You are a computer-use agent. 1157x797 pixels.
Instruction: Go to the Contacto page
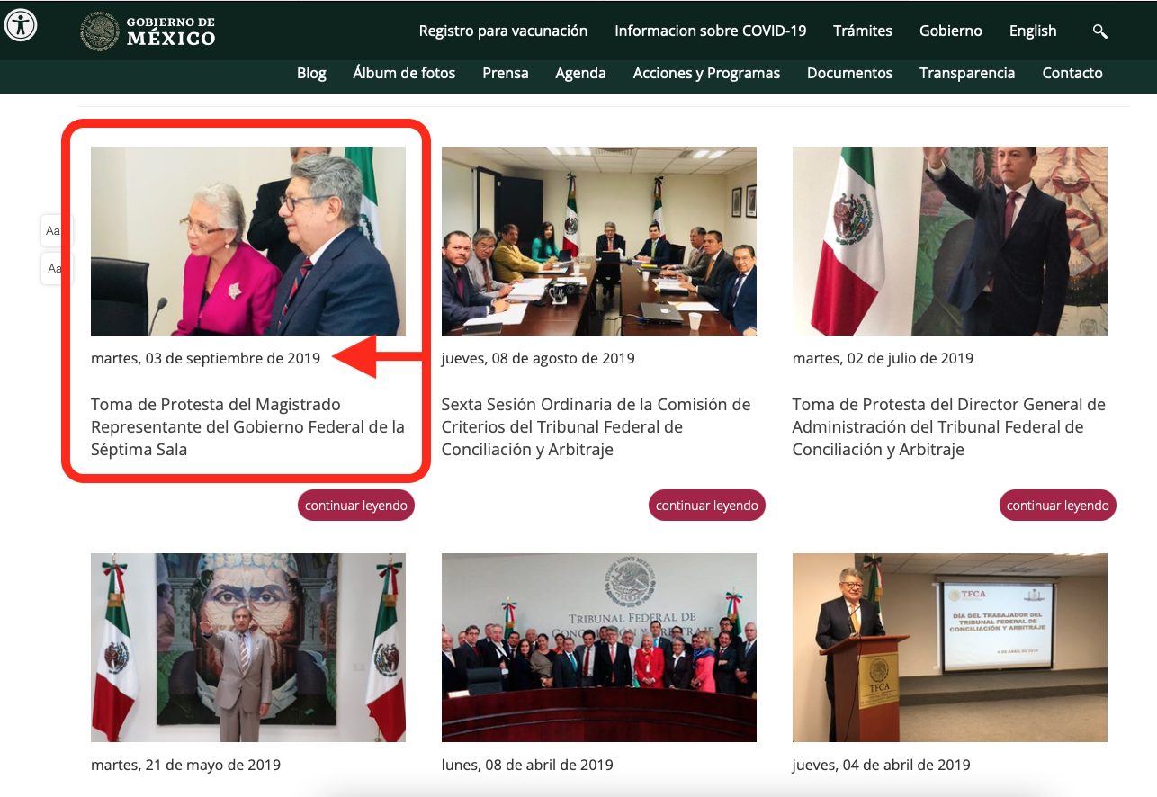[1072, 73]
